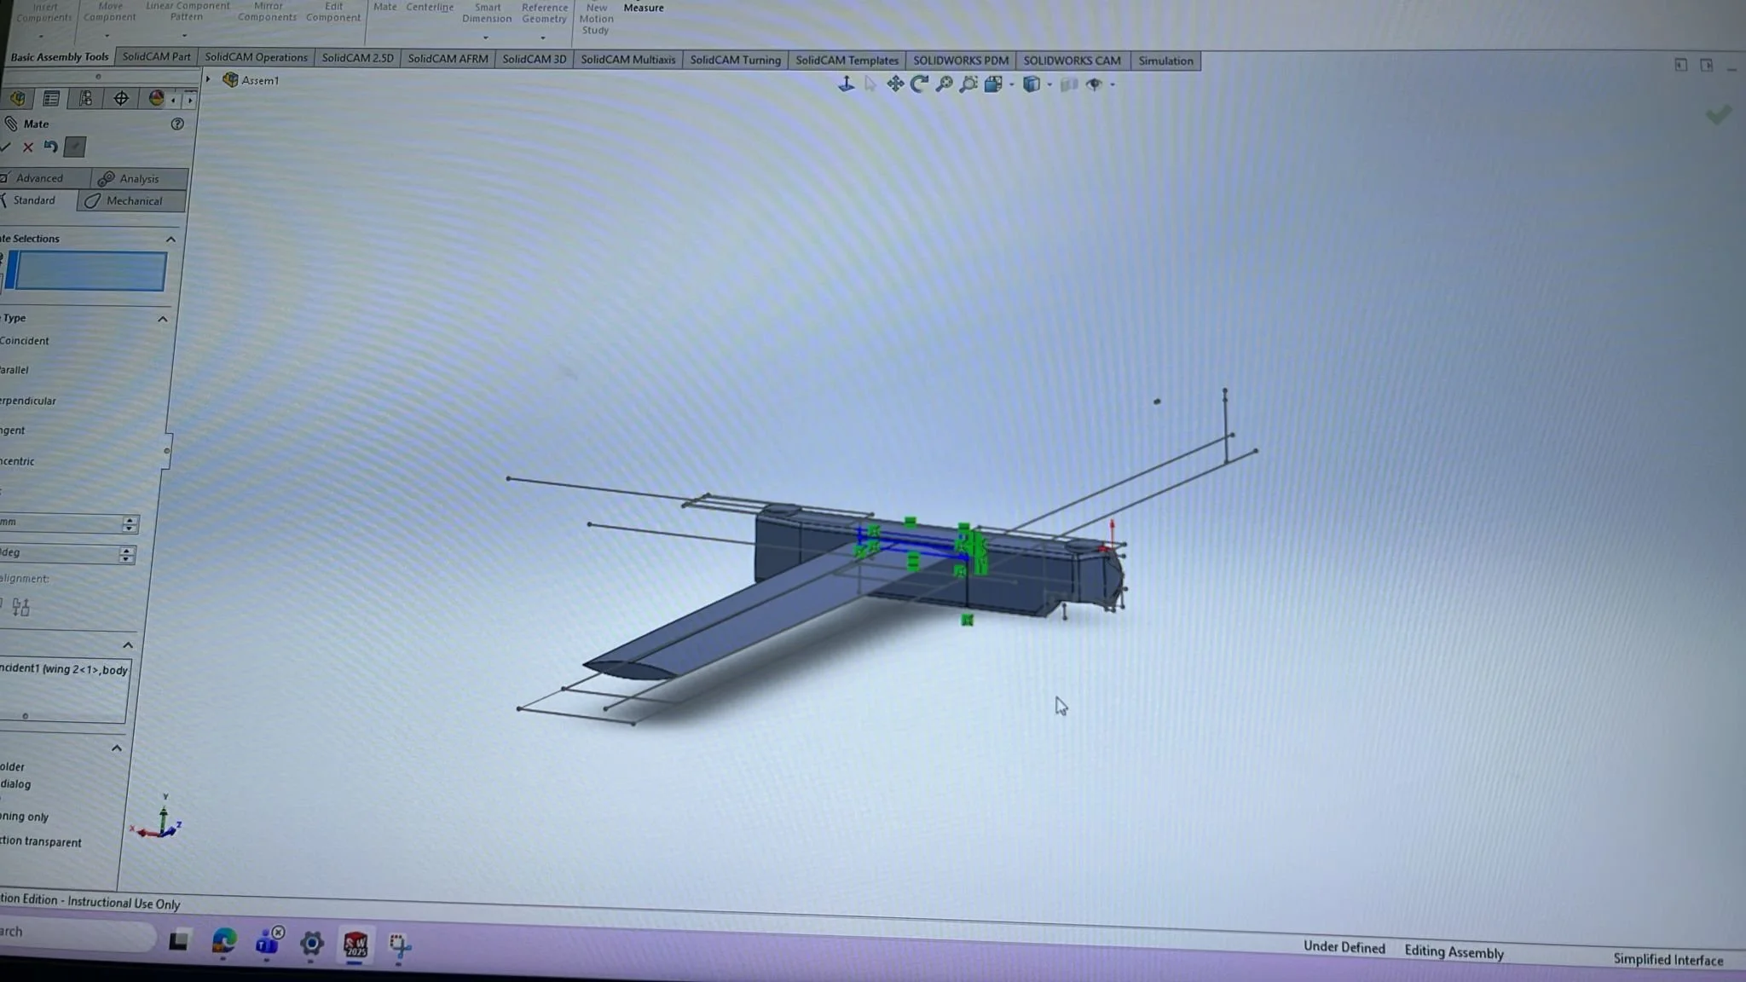Cancel the mate with red X
Viewport: 1746px width, 982px height.
pos(28,147)
